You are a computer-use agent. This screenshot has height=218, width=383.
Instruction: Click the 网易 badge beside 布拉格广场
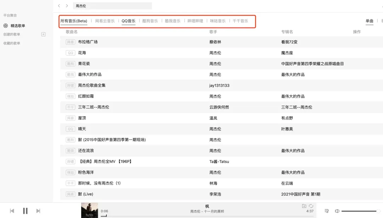[70, 42]
